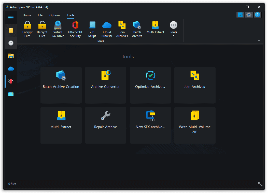The height and width of the screenshot is (193, 268).
Task: Open the file explorer folder icon in the sidebar
Action: [x=11, y=56]
